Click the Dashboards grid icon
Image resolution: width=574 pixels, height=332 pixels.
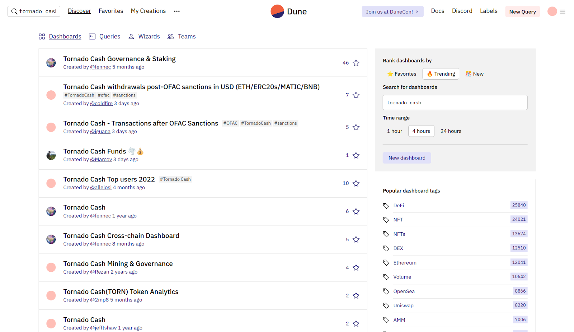tap(42, 37)
